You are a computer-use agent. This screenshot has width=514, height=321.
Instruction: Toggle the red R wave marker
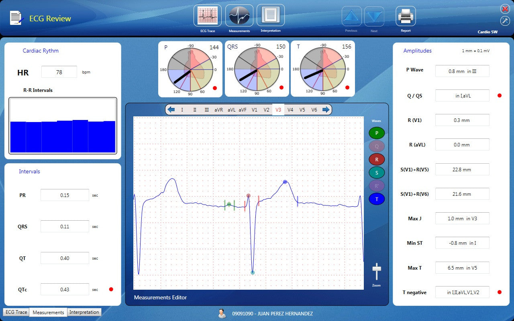tap(376, 159)
